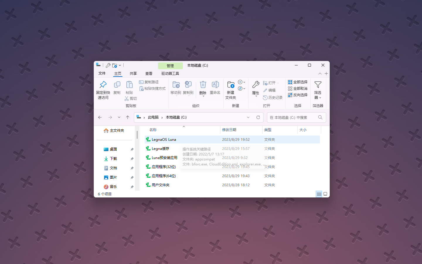Expand the address bar history dropdown

(x=248, y=117)
